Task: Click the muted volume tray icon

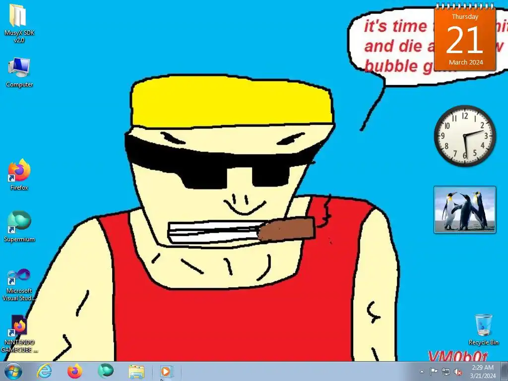Action: point(458,372)
